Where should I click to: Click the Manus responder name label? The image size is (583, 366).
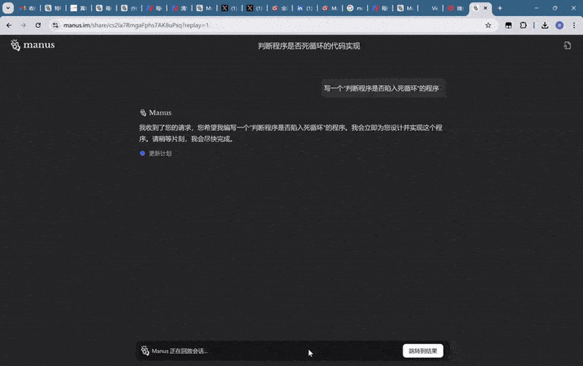tap(161, 113)
